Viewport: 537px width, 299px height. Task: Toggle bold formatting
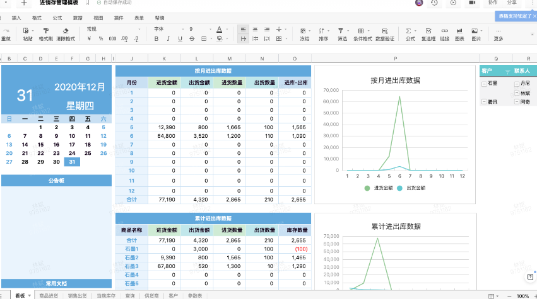tap(156, 39)
